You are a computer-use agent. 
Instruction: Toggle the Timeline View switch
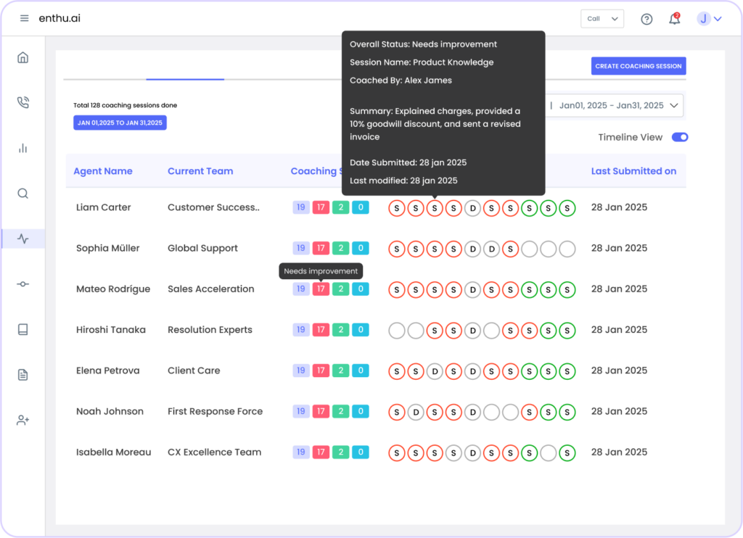(680, 137)
